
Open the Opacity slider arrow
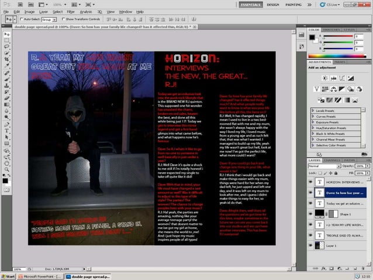tap(368, 166)
